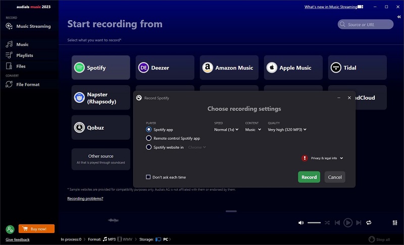Screen dimensions: 404x245
Task: Select the Deezer service tile
Action: coord(165,68)
